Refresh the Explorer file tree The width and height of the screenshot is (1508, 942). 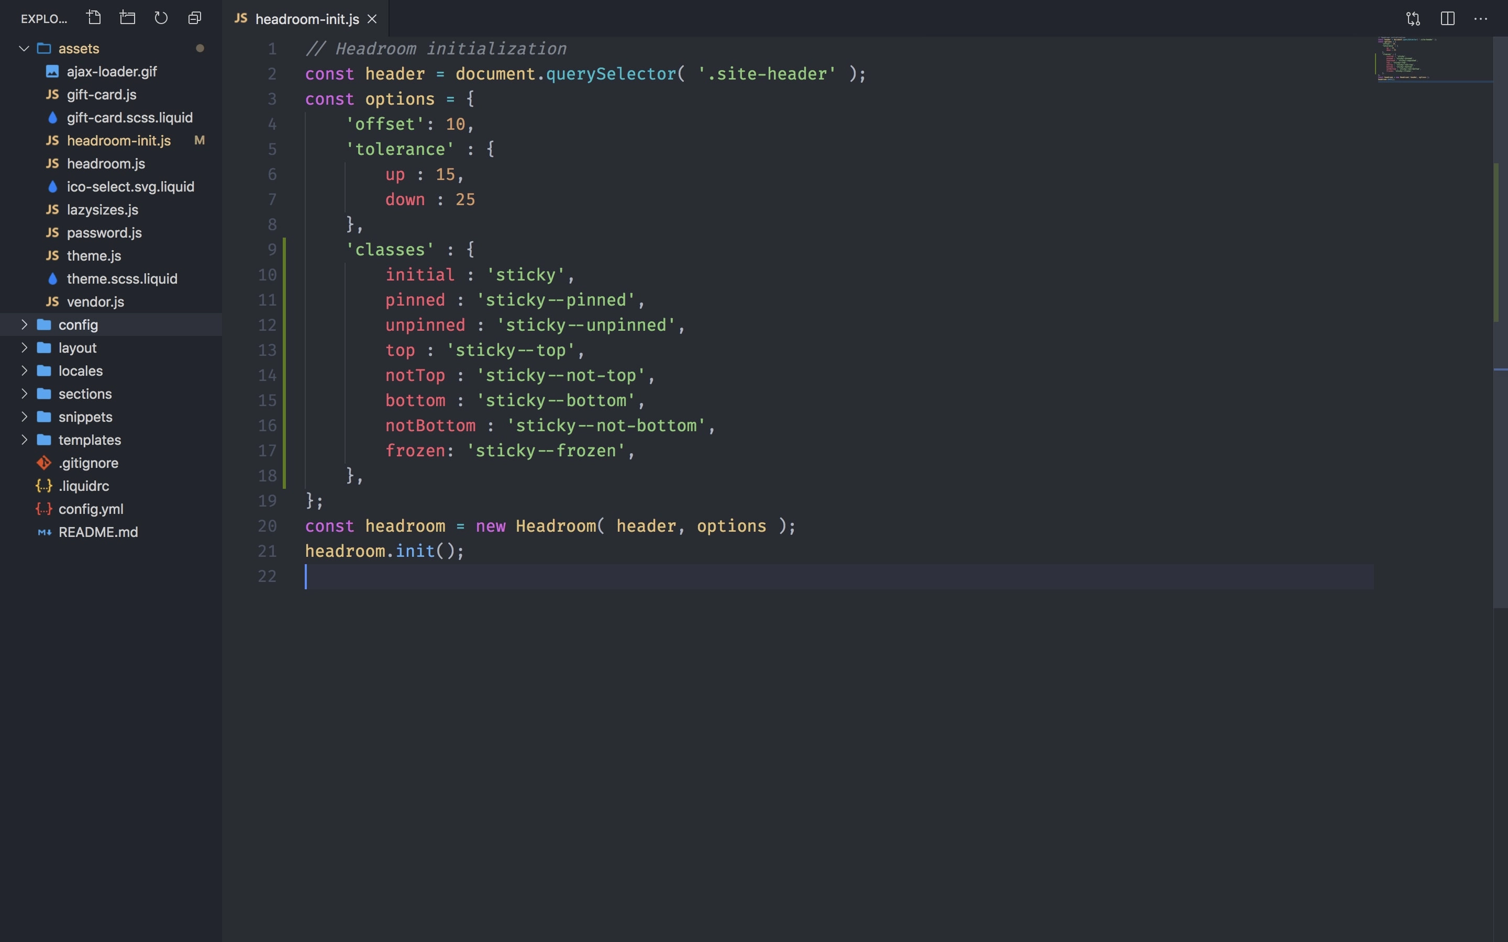point(161,18)
